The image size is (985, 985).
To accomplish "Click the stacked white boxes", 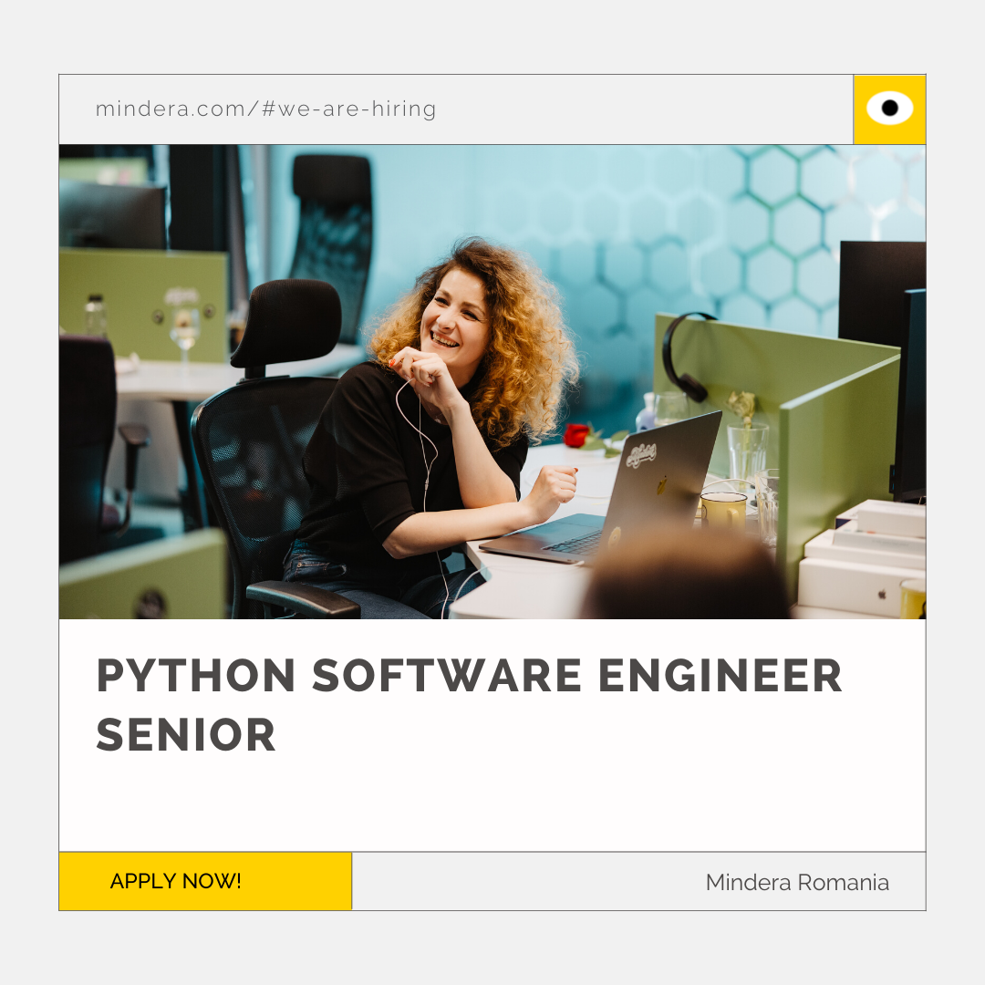I will 861,558.
